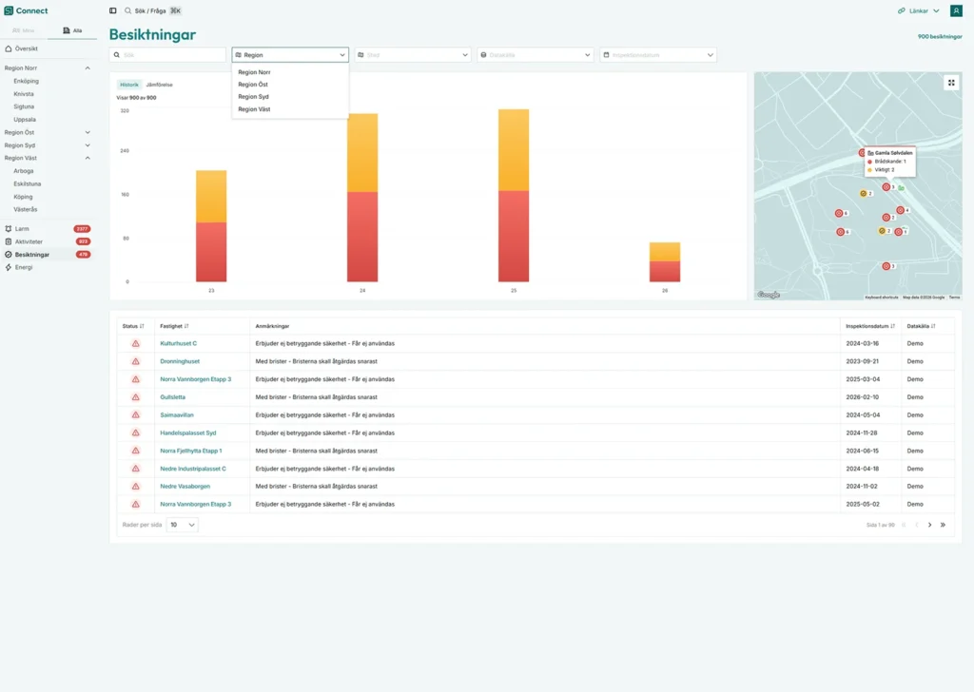Jump to the last table page
The image size is (974, 692).
943,525
